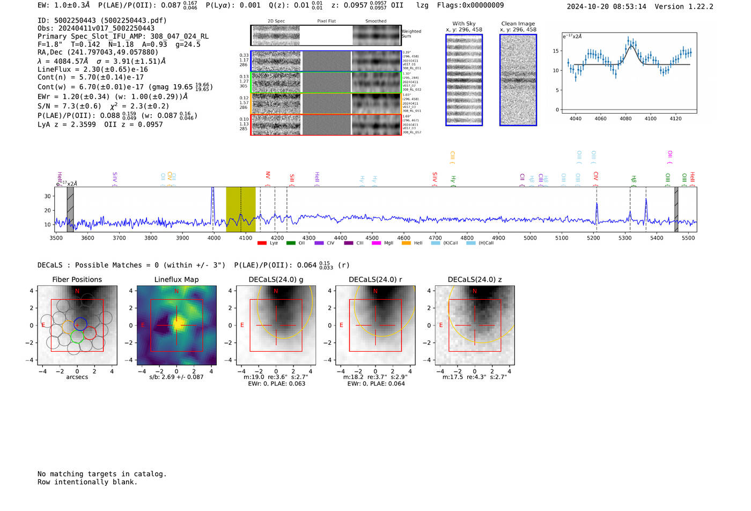Click the green Hβ line label
The image size is (751, 511).
pos(634,180)
